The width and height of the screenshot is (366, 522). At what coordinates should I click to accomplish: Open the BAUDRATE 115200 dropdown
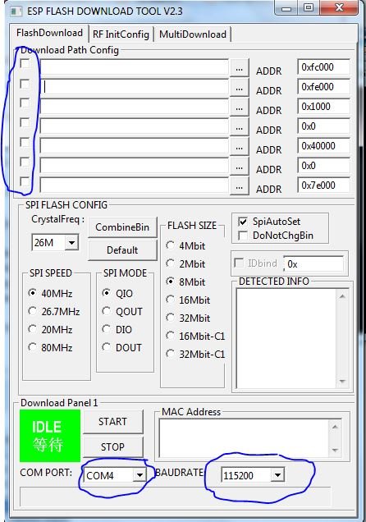point(277,475)
